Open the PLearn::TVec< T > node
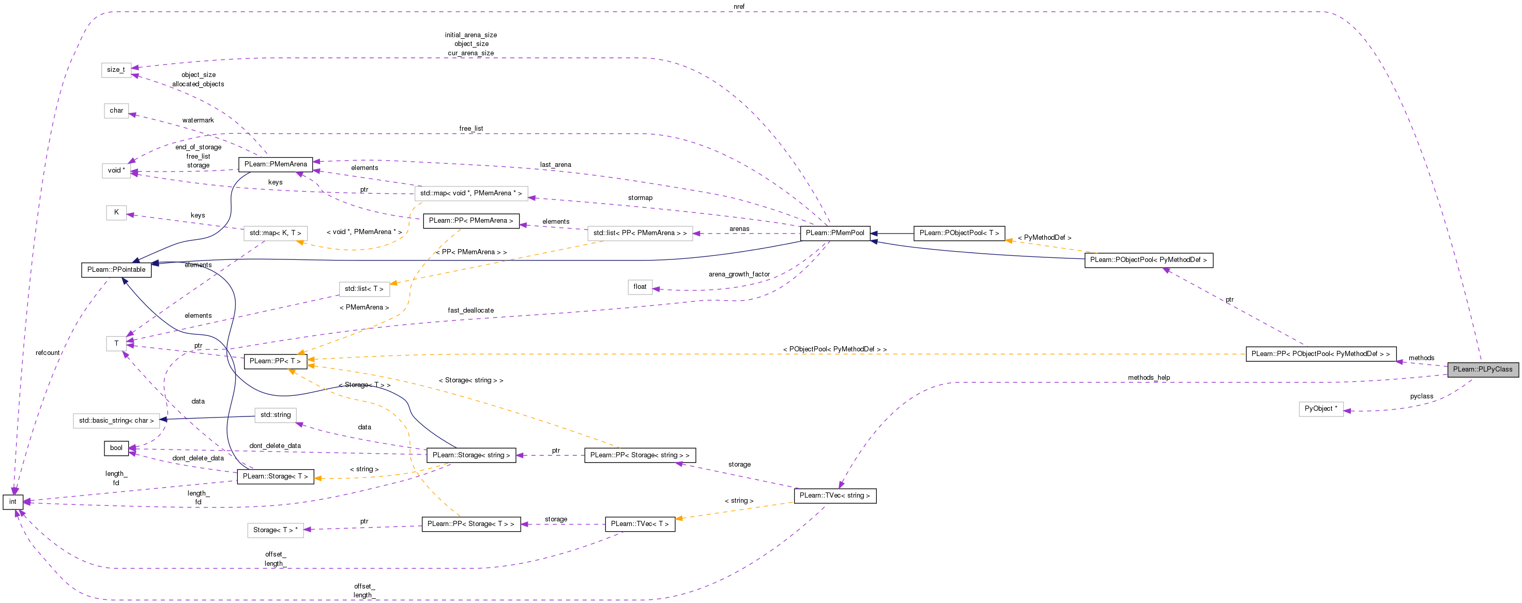 click(640, 524)
